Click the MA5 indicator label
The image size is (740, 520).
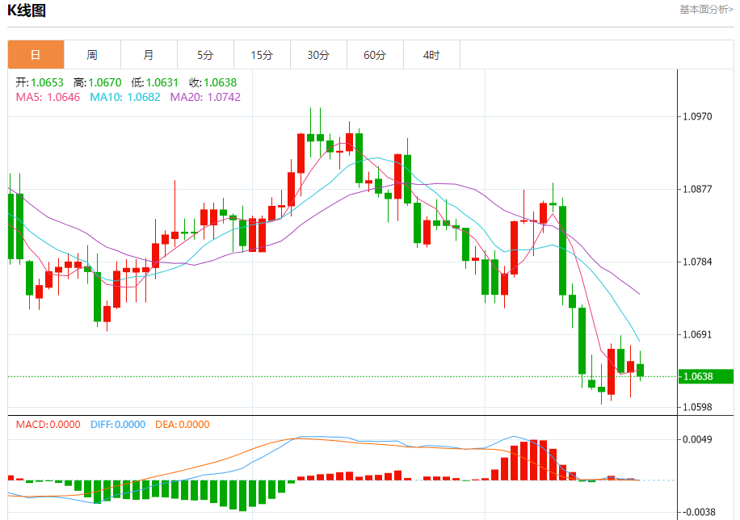pyautogui.click(x=48, y=97)
